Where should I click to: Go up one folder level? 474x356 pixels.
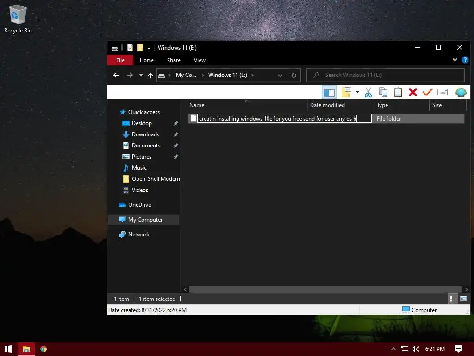150,76
